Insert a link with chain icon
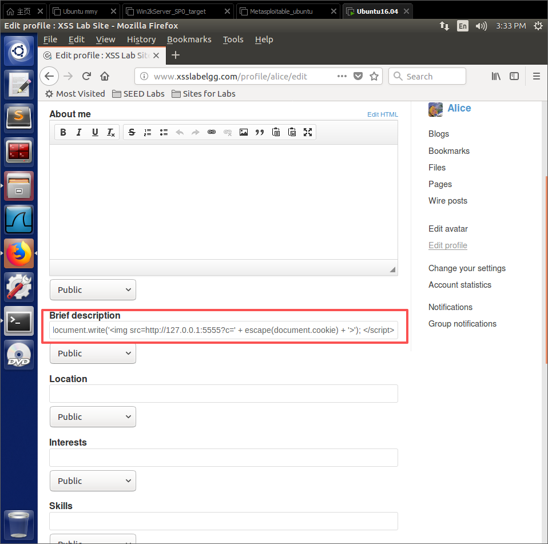The width and height of the screenshot is (548, 544). pyautogui.click(x=212, y=132)
